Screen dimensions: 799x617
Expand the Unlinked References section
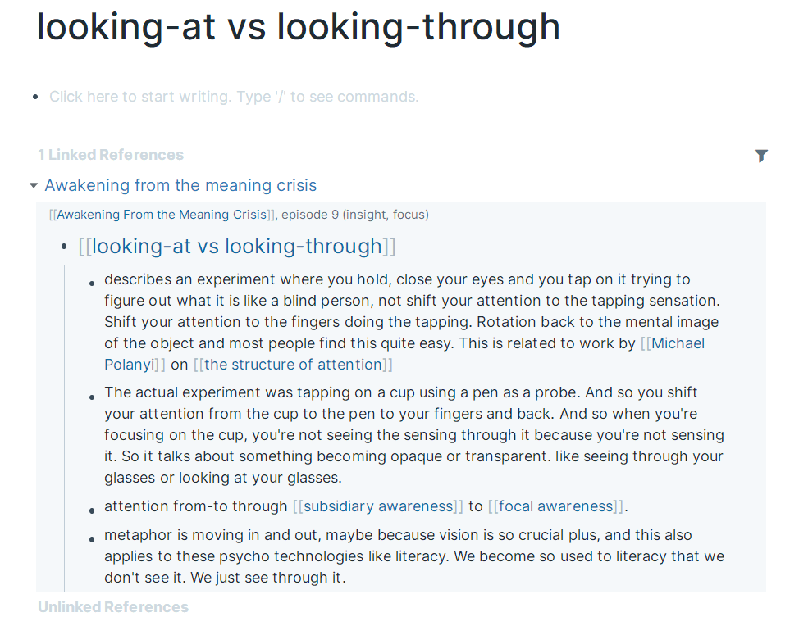(x=113, y=607)
